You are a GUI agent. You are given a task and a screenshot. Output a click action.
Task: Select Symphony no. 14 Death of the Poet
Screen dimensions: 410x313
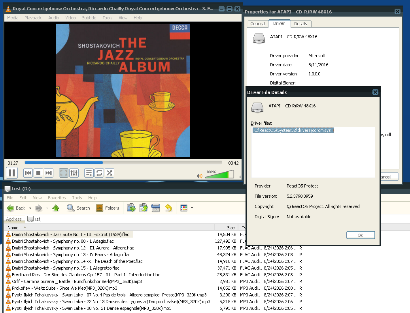[77, 262]
